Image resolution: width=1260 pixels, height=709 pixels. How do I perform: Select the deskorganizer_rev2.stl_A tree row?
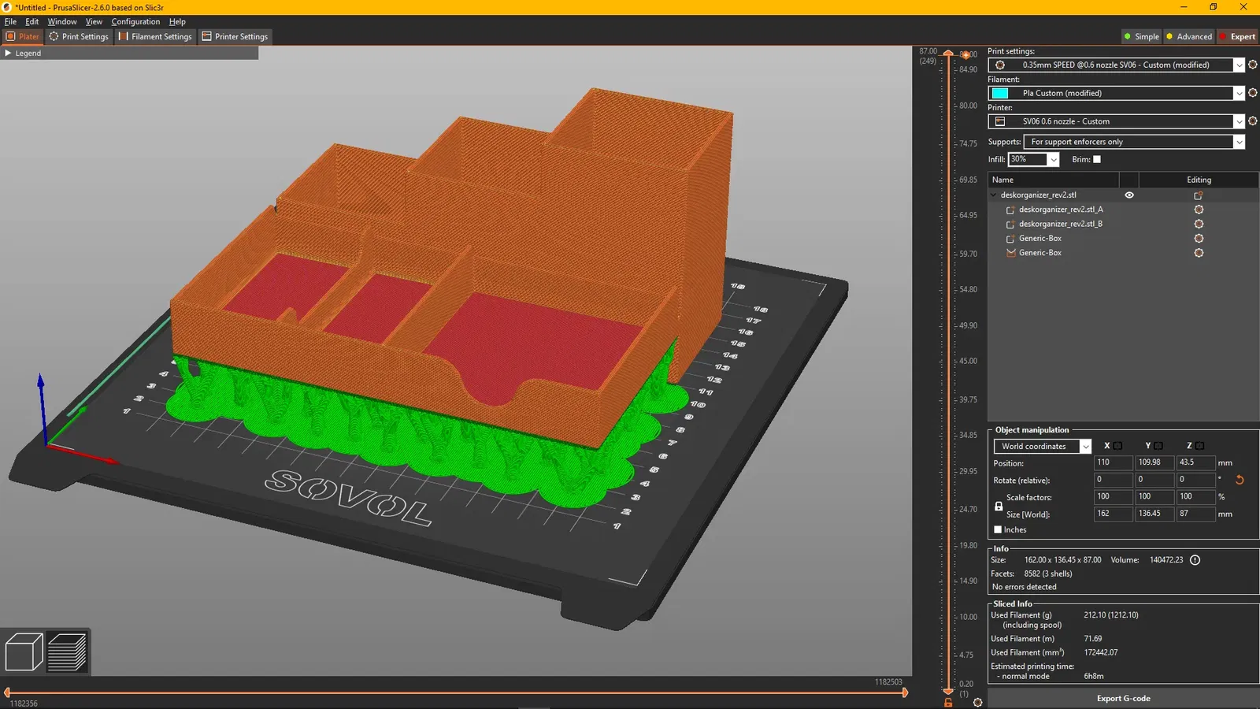pos(1123,210)
